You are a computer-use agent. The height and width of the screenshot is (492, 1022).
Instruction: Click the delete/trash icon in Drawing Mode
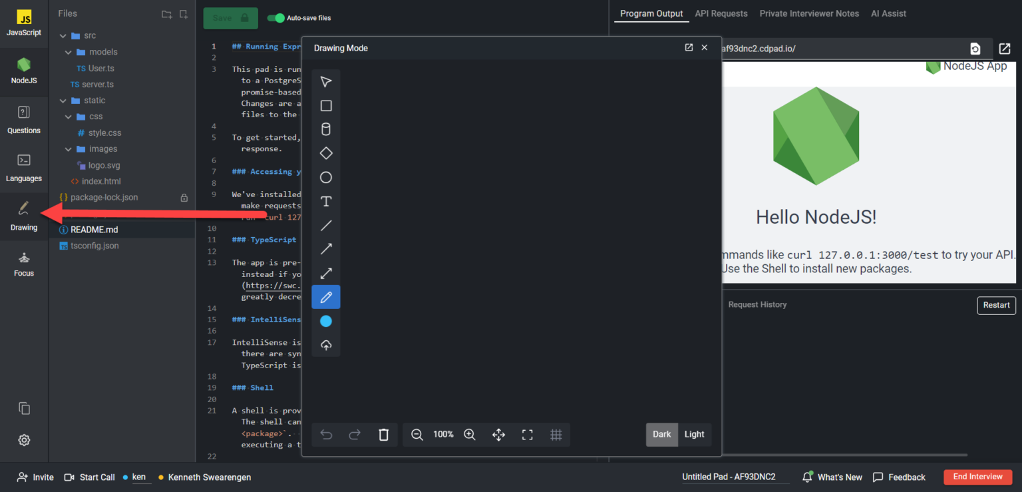(x=383, y=434)
